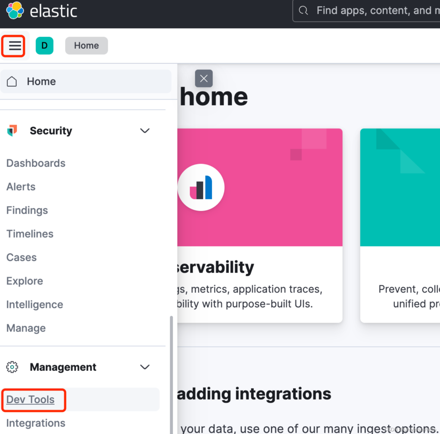Open Dashboards under Security
The width and height of the screenshot is (440, 434).
tap(36, 163)
